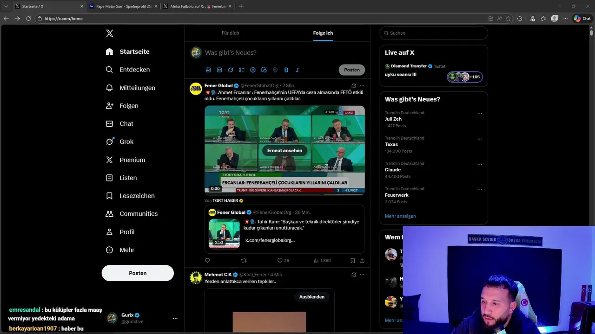Toggle italic formatting in composer

click(297, 70)
